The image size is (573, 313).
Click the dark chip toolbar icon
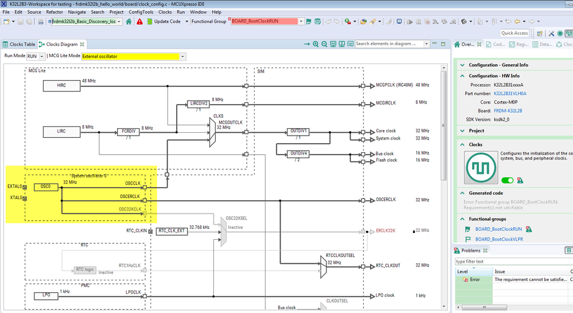point(464,22)
